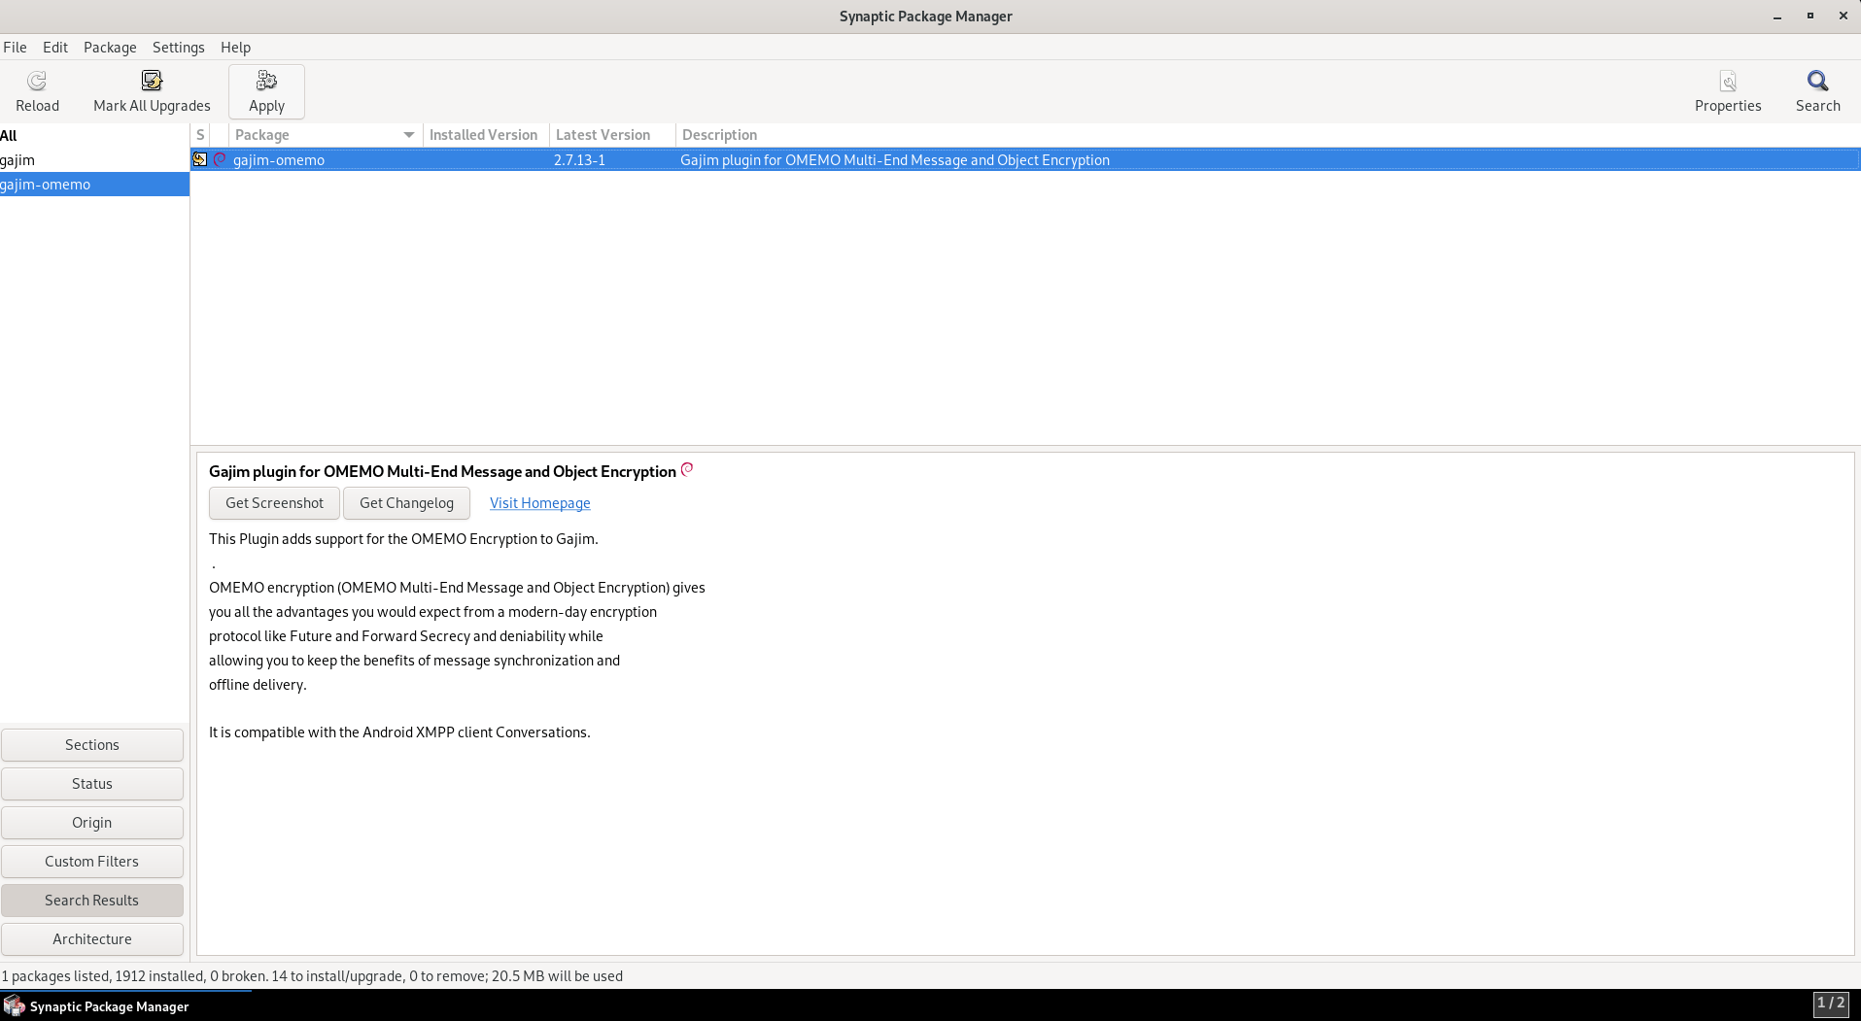Open the Search tool
This screenshot has width=1861, height=1021.
click(1816, 82)
